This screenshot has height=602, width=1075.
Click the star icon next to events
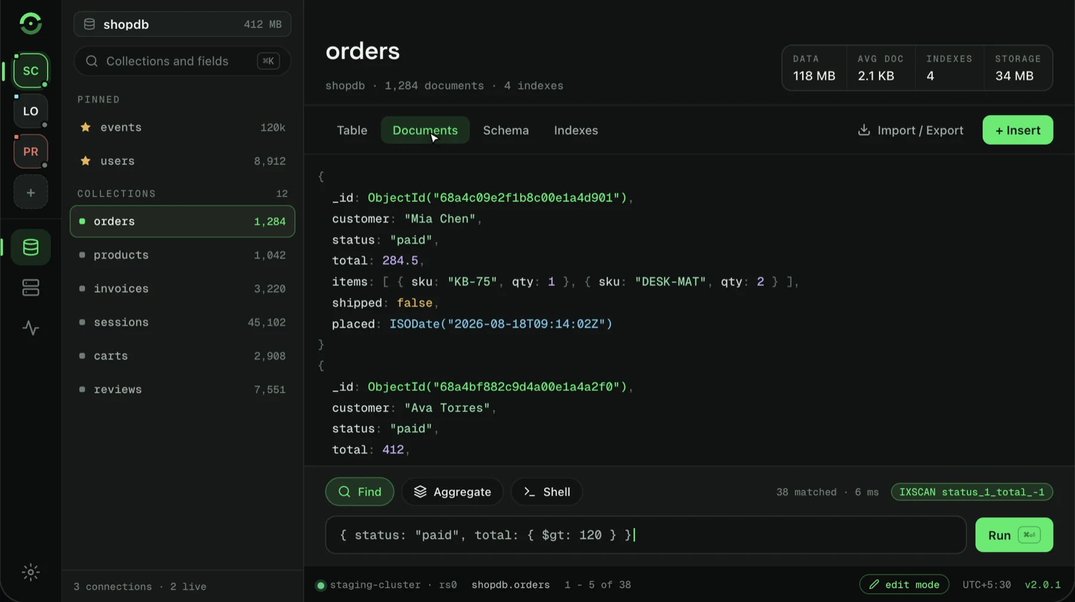click(x=85, y=127)
